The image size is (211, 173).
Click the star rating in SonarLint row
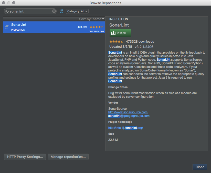pyautogui.click(x=97, y=27)
